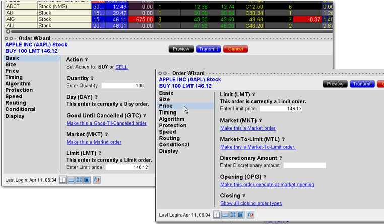This screenshot has width=384, height=224.
Task: Click Make this a Market order link in back window
Action: 94,142
